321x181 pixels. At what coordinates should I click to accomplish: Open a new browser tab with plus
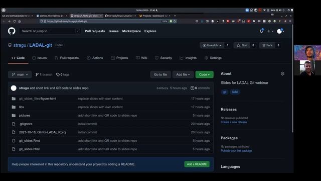coord(175,16)
